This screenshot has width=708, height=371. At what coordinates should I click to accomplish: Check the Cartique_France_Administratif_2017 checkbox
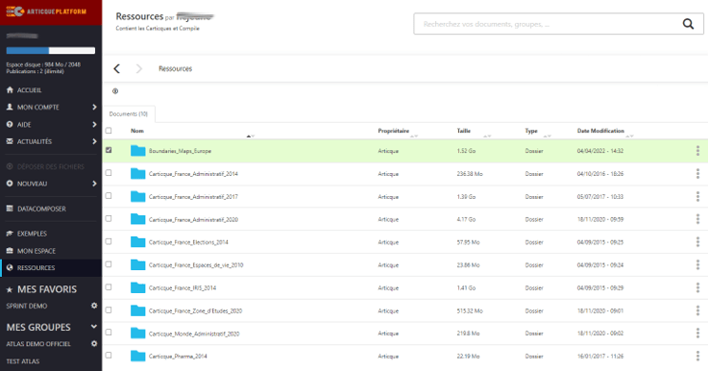click(x=109, y=196)
